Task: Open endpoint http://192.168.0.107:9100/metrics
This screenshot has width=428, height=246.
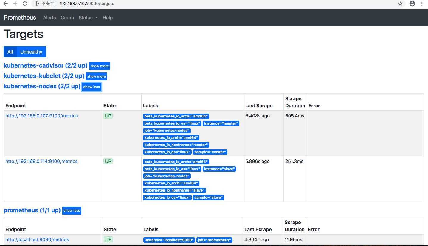Action: coord(41,116)
